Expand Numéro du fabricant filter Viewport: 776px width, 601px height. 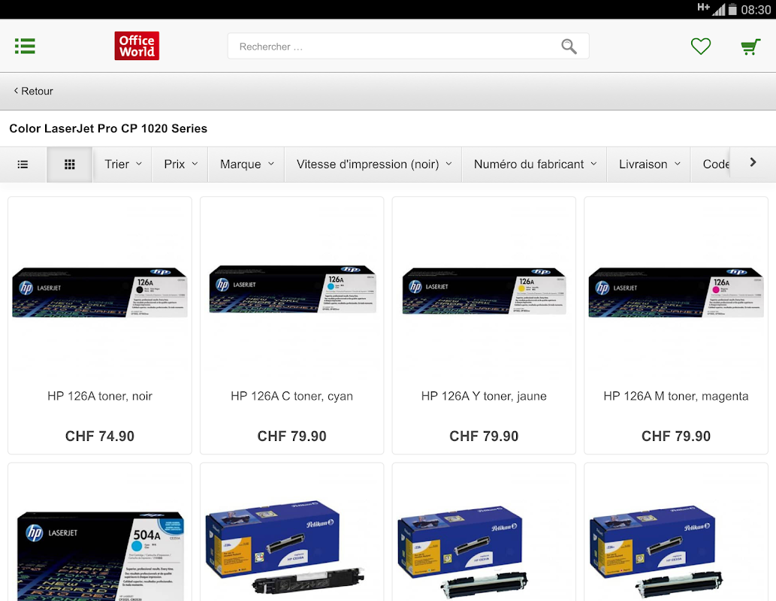coord(535,165)
